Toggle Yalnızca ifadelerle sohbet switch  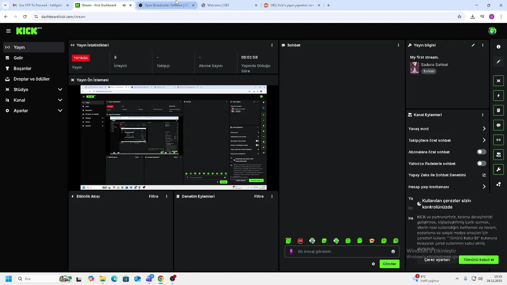tap(482, 163)
